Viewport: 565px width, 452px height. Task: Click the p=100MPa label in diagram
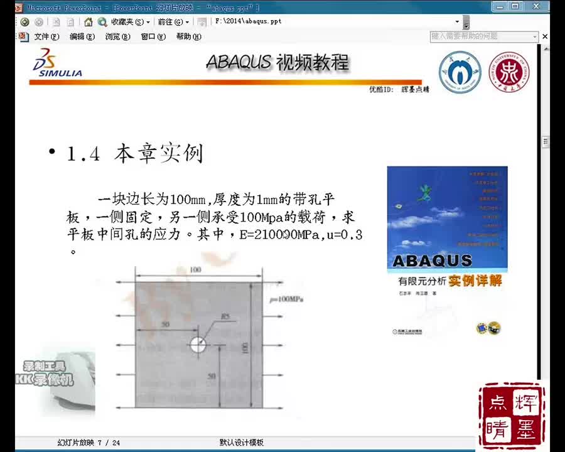(286, 299)
